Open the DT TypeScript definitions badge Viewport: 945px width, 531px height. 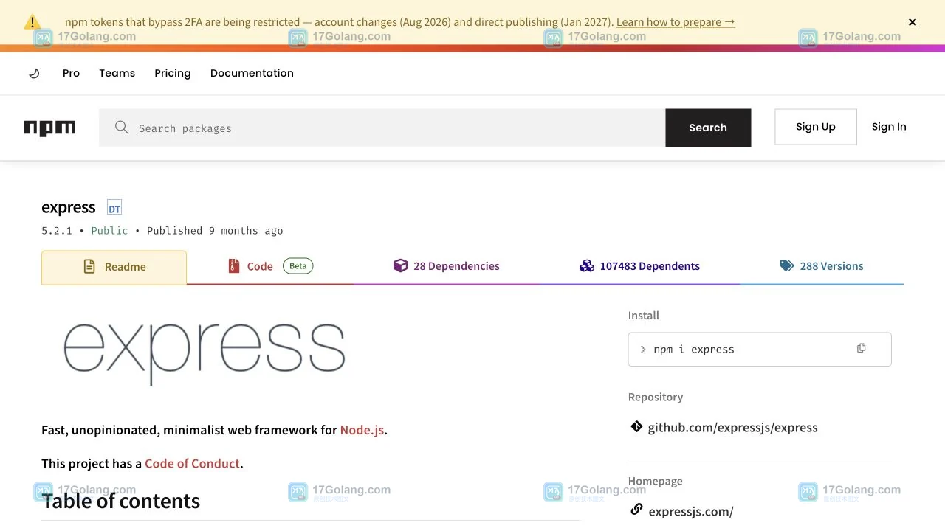[x=114, y=208]
